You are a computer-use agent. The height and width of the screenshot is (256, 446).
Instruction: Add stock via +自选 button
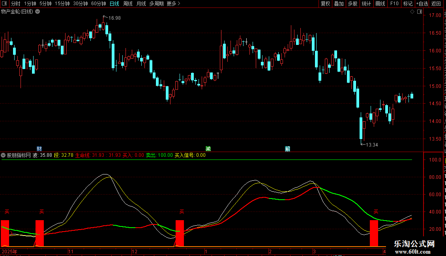pyautogui.click(x=422, y=4)
